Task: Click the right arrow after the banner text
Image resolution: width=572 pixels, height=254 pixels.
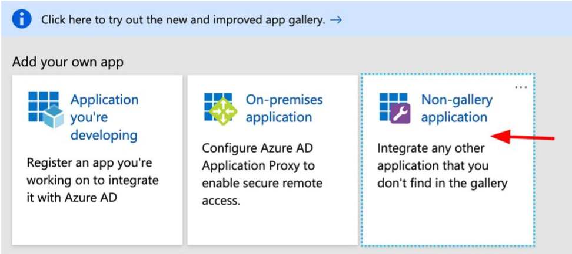Action: coord(336,20)
